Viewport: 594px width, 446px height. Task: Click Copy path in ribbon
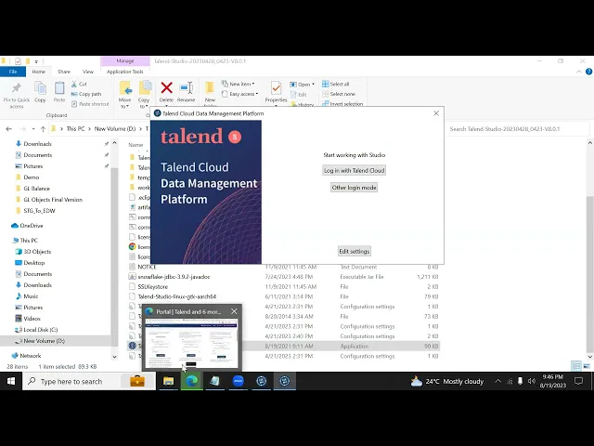click(x=86, y=94)
